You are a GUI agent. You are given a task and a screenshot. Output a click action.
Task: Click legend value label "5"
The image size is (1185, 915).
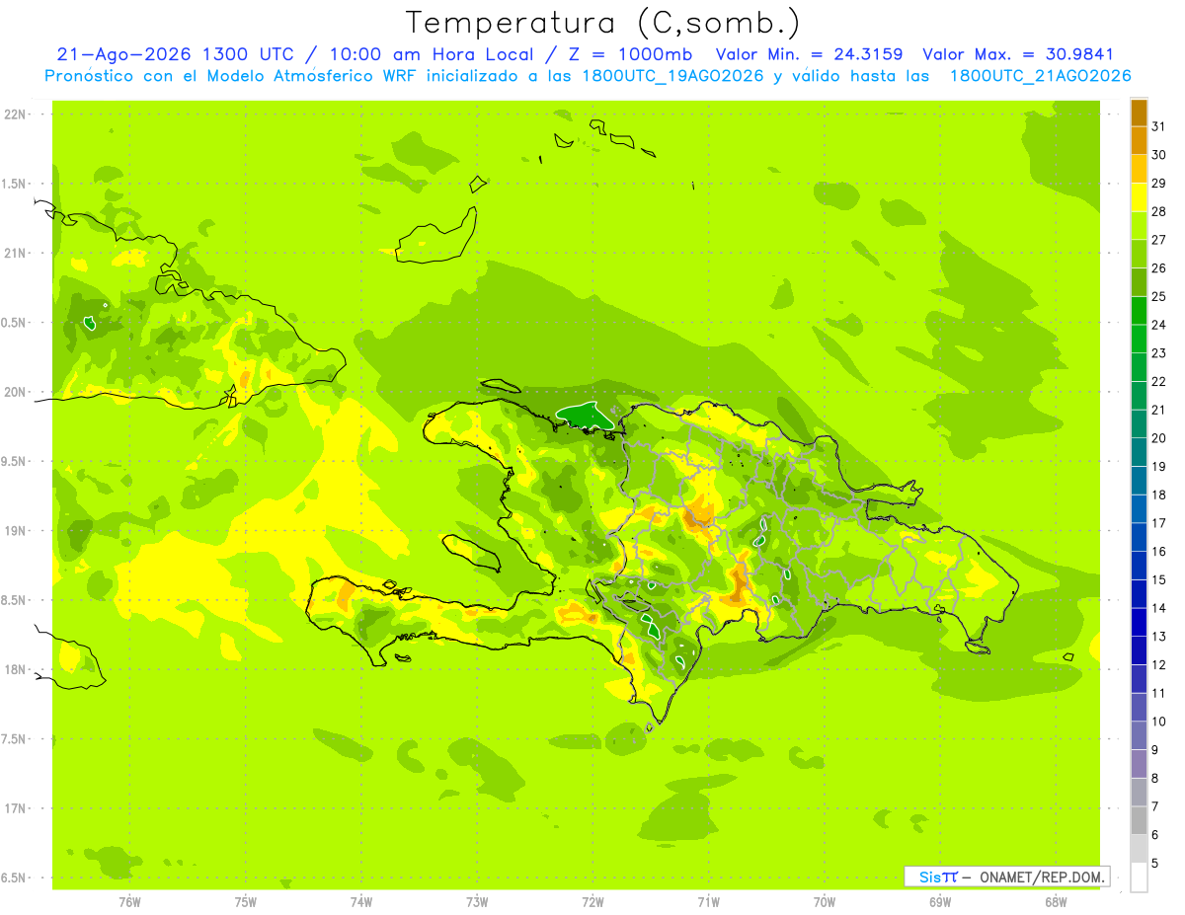pyautogui.click(x=1155, y=863)
